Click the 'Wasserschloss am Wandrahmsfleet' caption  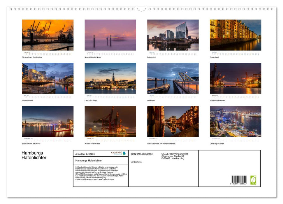tap(161, 144)
